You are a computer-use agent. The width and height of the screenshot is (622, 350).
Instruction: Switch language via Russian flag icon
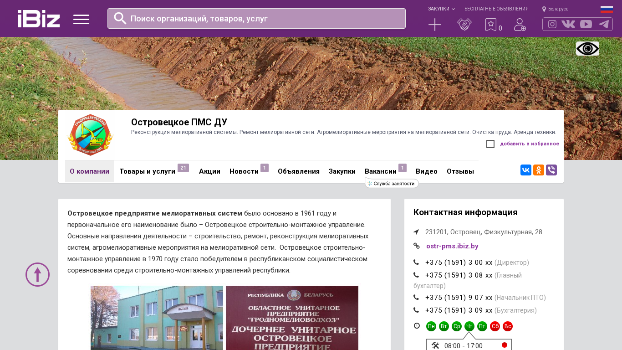click(x=607, y=9)
